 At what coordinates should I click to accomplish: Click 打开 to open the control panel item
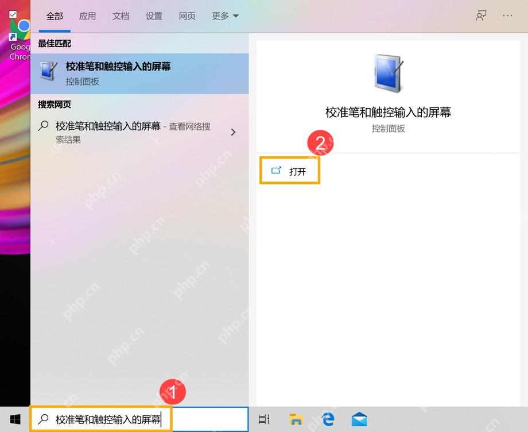[x=290, y=171]
